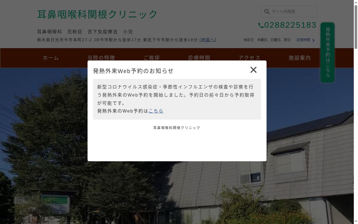The image size is (358, 224).
Task: Open the こちら link in the popup
Action: (156, 111)
